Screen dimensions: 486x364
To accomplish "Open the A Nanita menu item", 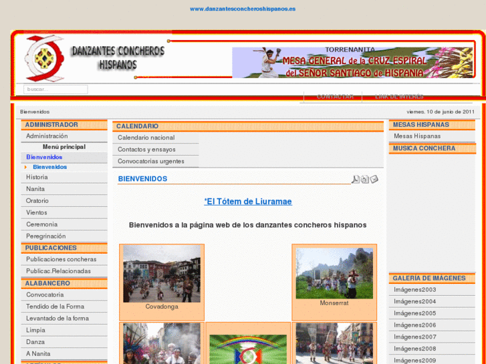I will 64,353.
